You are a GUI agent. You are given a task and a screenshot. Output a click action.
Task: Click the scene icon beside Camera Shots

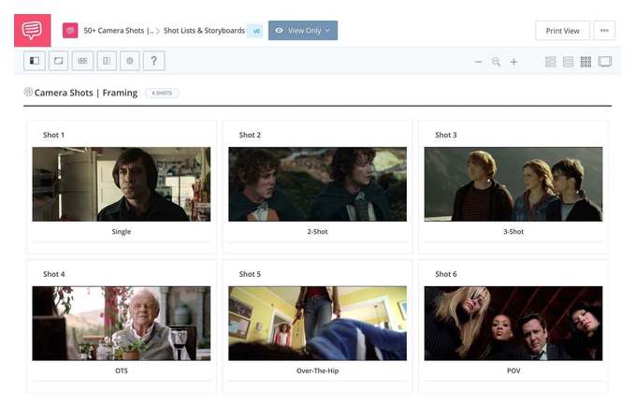(28, 92)
